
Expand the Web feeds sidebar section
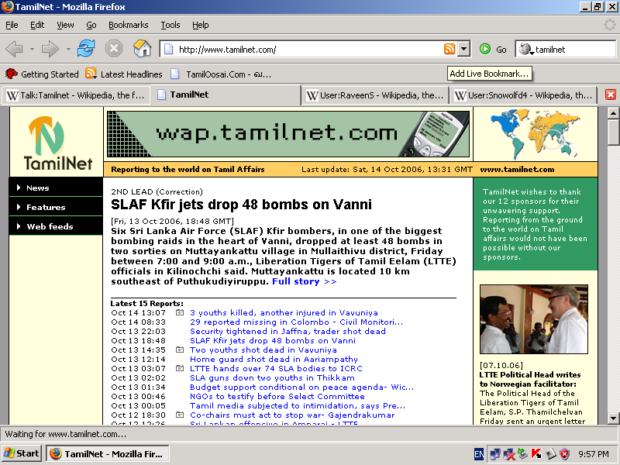coord(56,226)
